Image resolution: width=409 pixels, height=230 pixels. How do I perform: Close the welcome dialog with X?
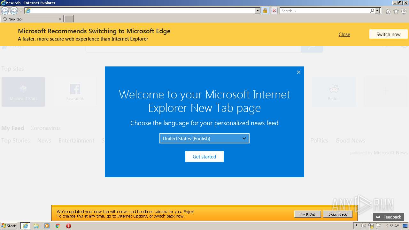click(x=298, y=72)
